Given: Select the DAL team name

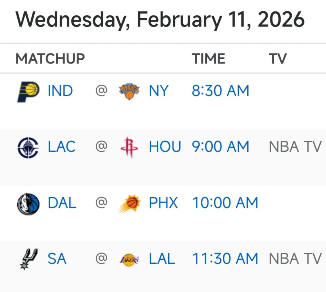Looking at the screenshot, I should (62, 203).
